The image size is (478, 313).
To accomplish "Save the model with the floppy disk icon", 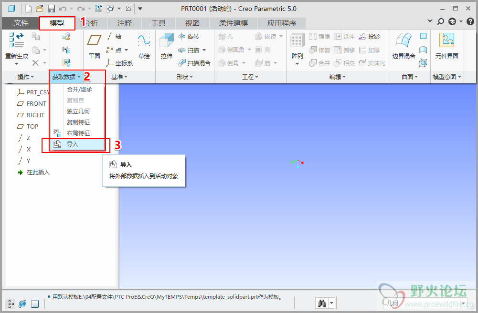I will click(51, 9).
